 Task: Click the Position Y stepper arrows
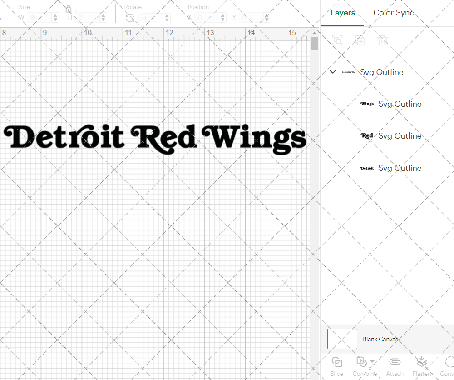(266, 18)
